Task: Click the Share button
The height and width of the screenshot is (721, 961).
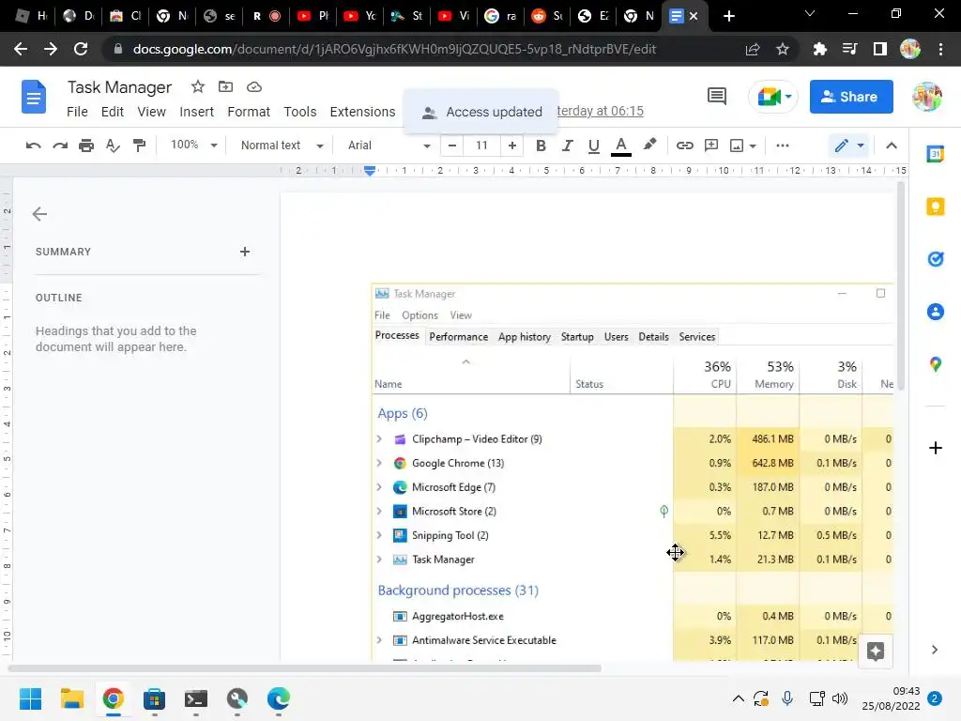Action: click(850, 97)
